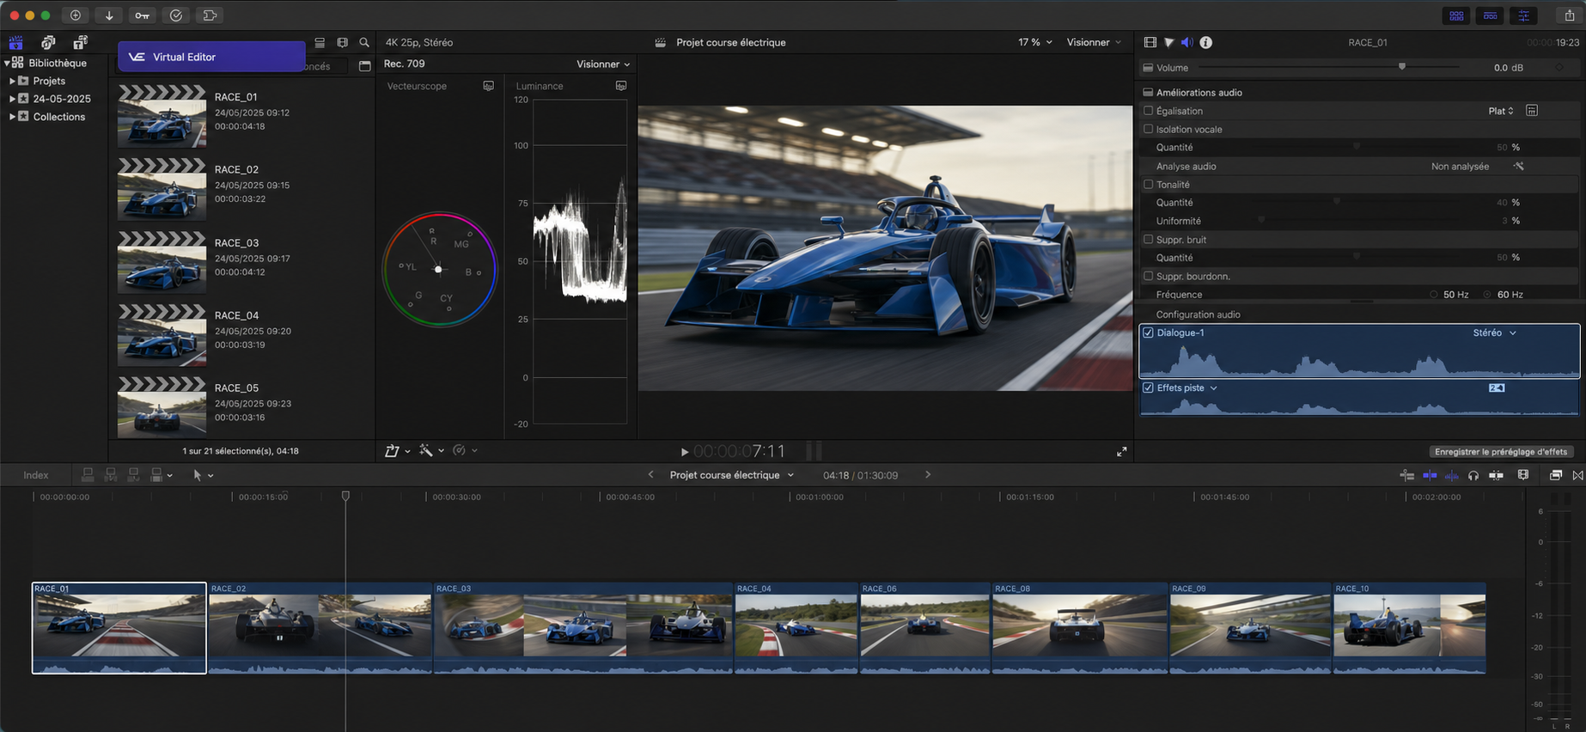
Task: Expand viewer to full screen
Action: 1121,451
